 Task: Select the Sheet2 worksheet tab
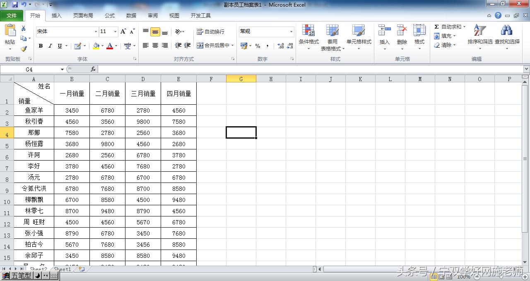38,269
